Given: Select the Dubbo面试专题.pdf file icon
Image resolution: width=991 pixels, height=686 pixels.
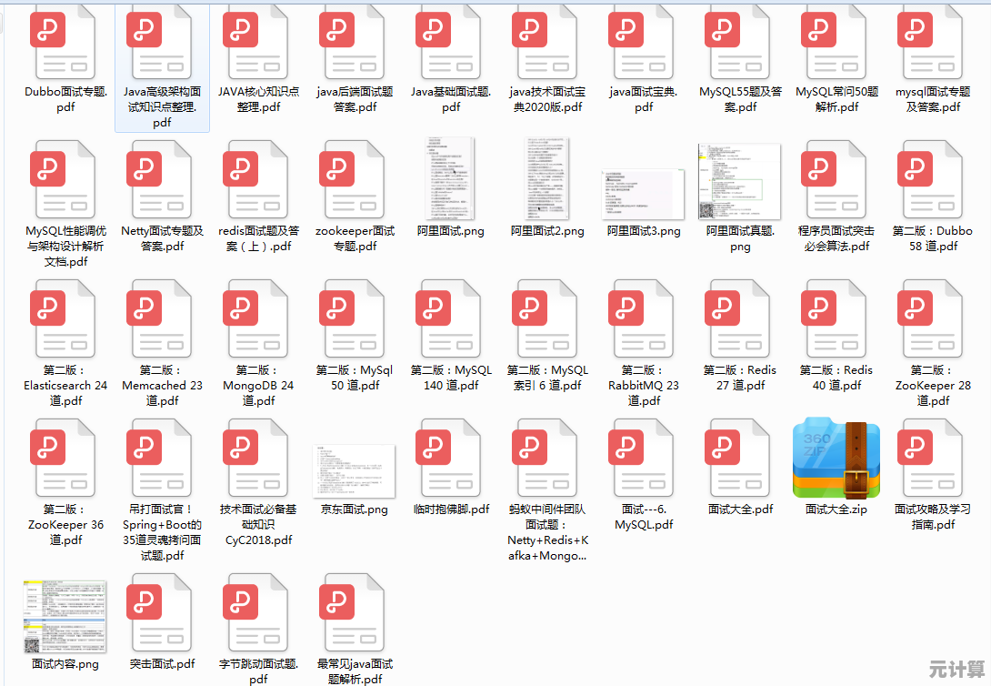Looking at the screenshot, I should (65, 42).
